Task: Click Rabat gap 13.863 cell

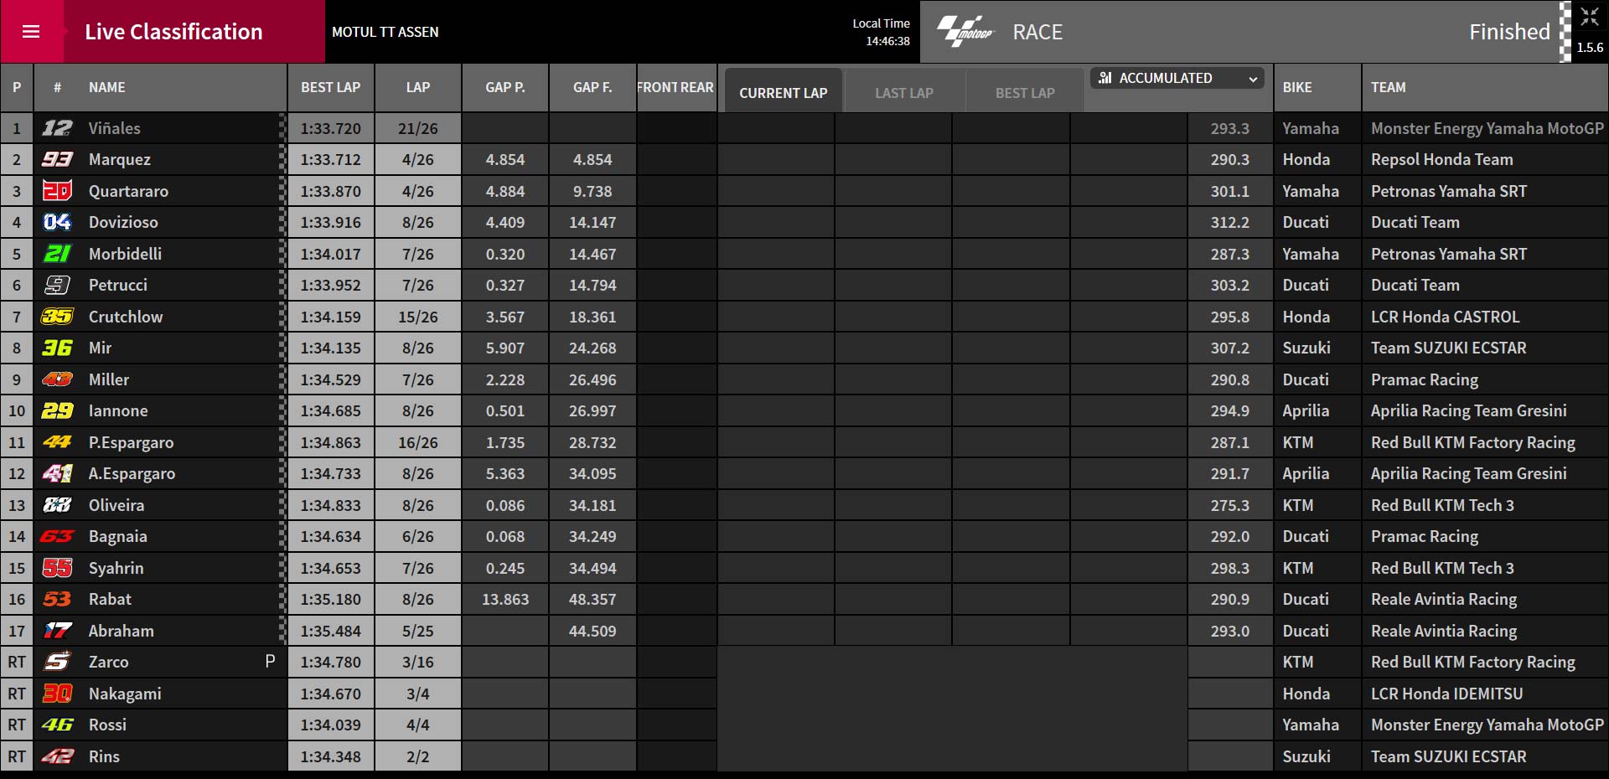Action: [505, 599]
